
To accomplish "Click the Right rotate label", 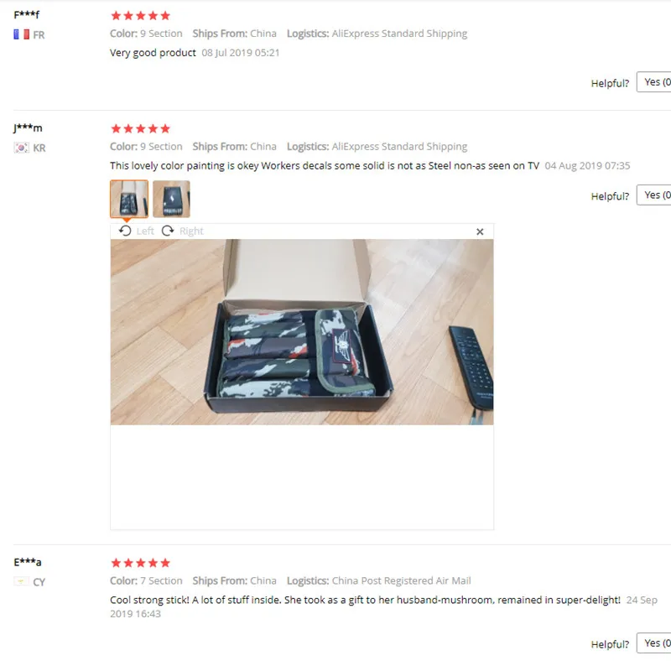I will pos(191,231).
